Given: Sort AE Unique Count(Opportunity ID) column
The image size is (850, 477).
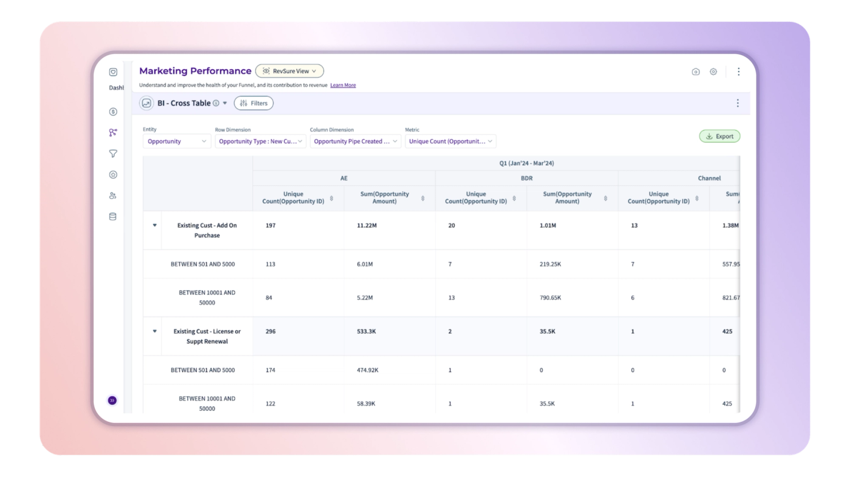Looking at the screenshot, I should (331, 198).
